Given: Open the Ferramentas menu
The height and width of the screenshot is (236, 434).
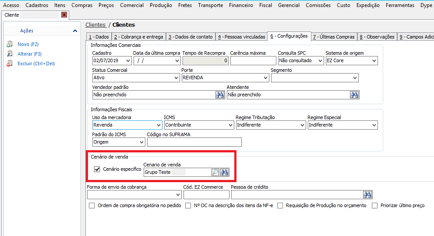Looking at the screenshot, I should [400, 5].
